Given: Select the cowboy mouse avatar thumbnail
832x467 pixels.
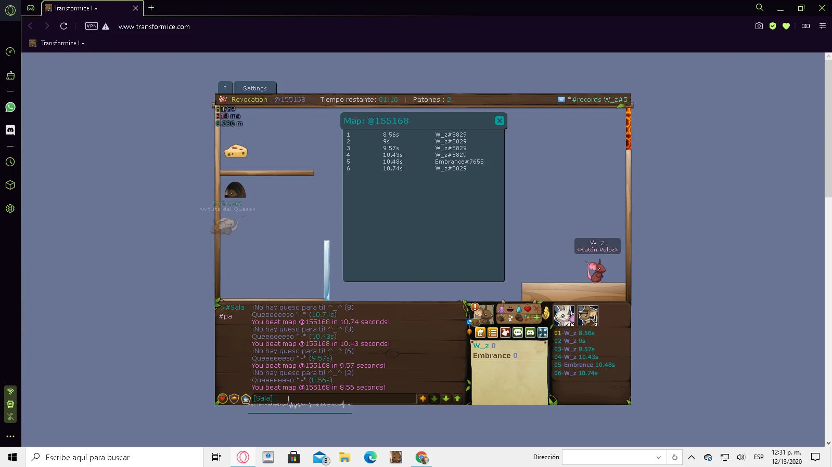Looking at the screenshot, I should click(x=588, y=315).
